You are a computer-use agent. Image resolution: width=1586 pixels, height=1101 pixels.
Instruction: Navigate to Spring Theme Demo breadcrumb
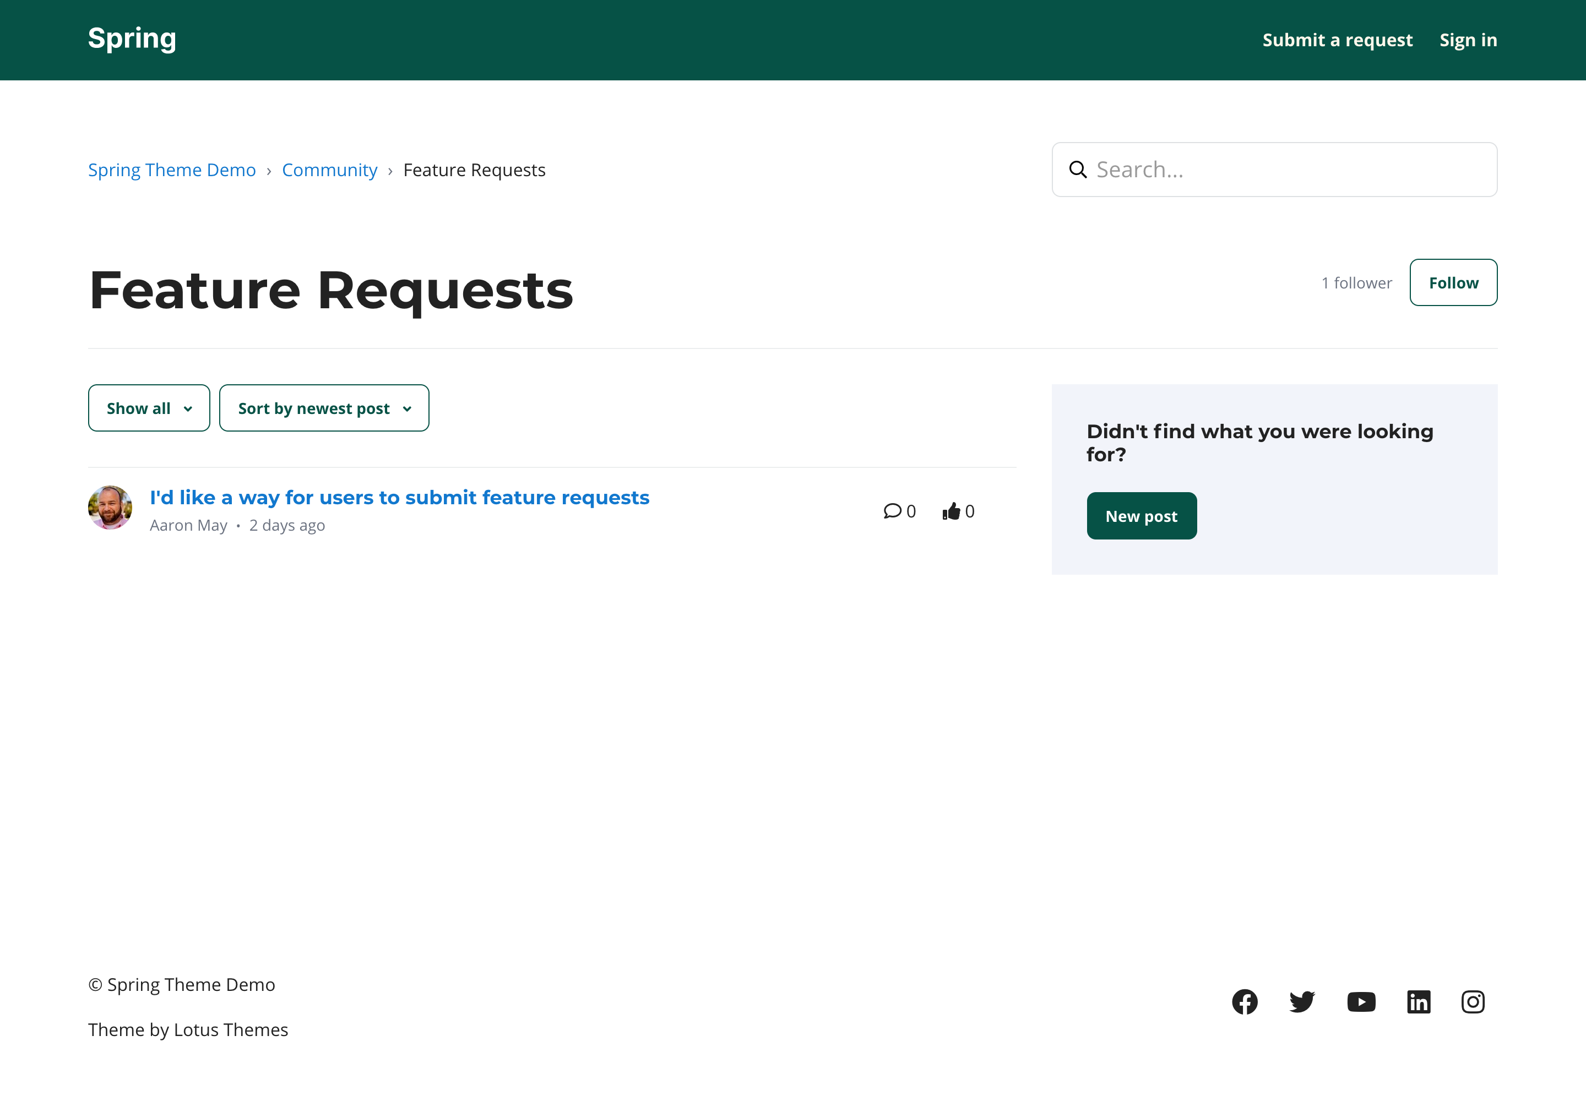tap(172, 170)
